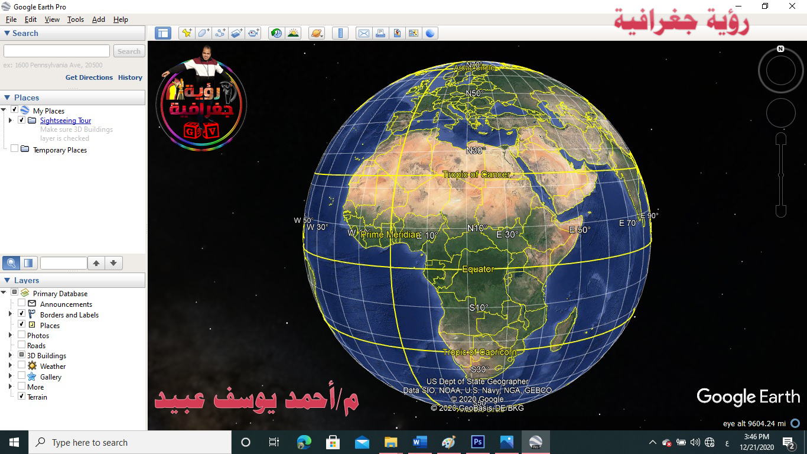The height and width of the screenshot is (454, 807).
Task: Open the View menu
Action: coord(52,20)
